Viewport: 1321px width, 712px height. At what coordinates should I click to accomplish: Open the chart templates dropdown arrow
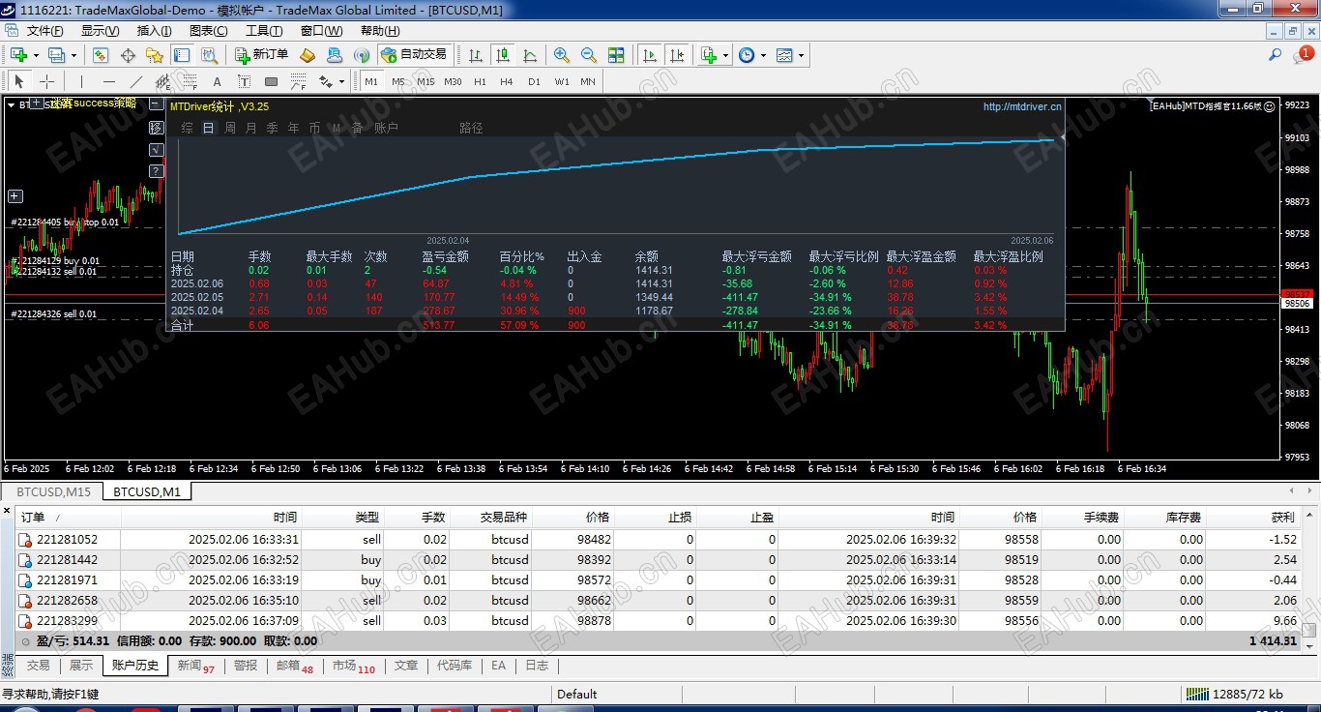(801, 55)
